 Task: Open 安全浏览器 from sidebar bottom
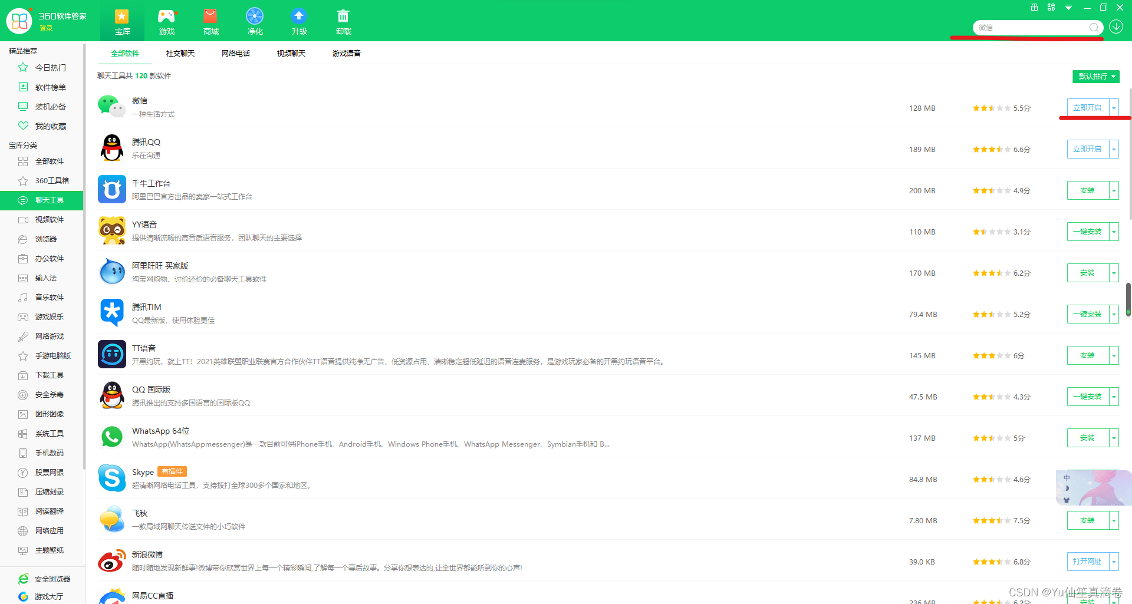(x=44, y=579)
